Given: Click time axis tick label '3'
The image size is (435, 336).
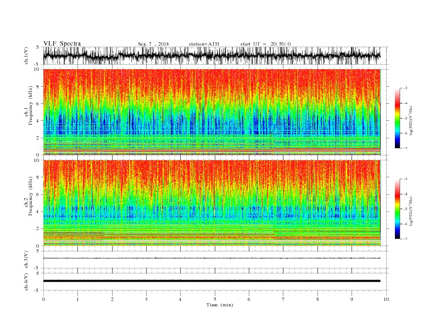Looking at the screenshot, I should [x=146, y=299].
